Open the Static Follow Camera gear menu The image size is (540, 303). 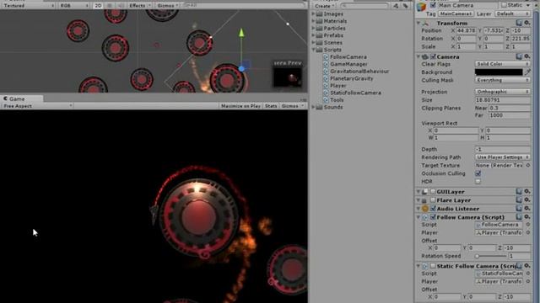[x=526, y=266]
